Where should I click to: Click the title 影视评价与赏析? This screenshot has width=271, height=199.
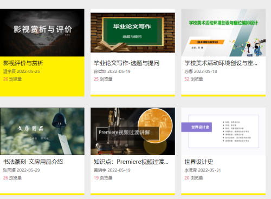(x=23, y=63)
